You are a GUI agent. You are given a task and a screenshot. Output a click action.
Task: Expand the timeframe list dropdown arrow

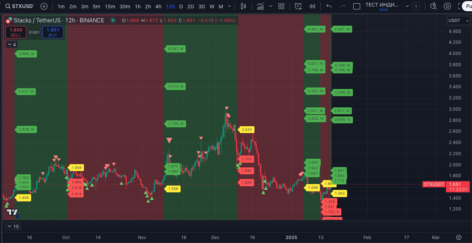[x=230, y=6]
